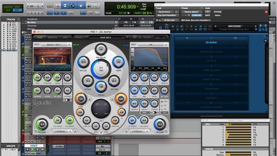
Task: Open Space type dropdown Musical Hall
Action: (x=56, y=45)
